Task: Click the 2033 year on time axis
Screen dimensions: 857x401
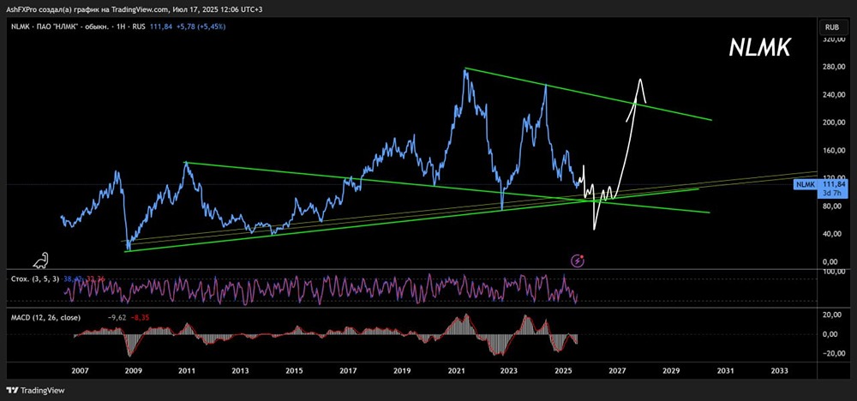Action: click(x=778, y=370)
